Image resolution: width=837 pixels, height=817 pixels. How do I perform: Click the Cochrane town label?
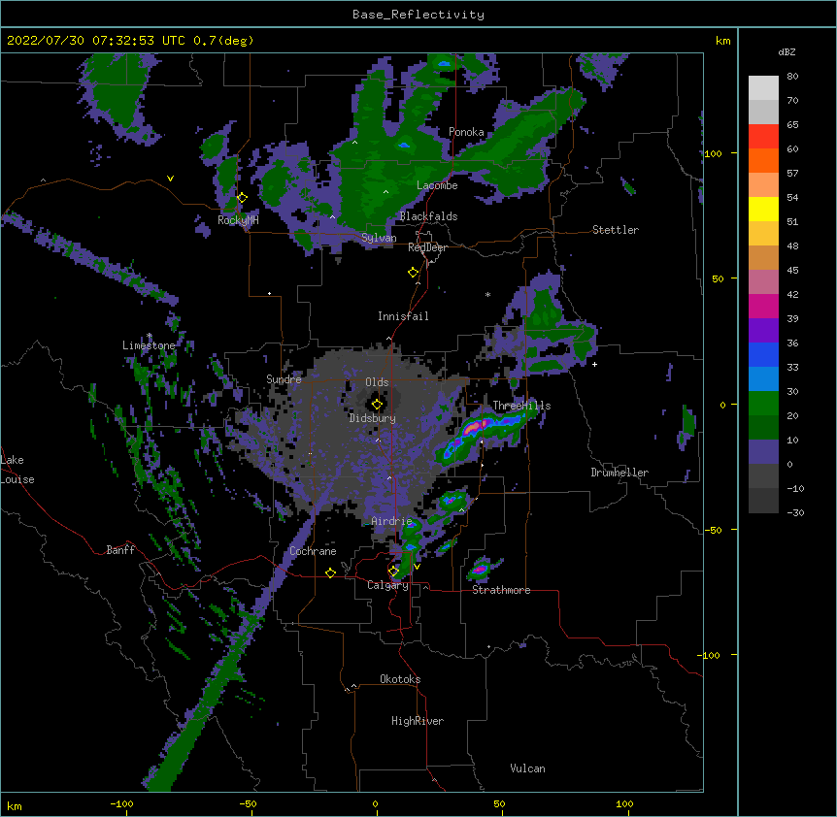313,551
